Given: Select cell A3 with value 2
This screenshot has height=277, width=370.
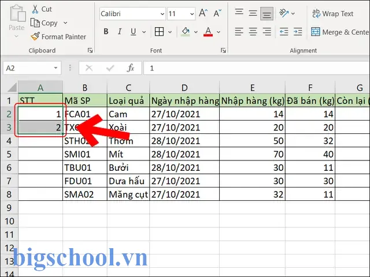Looking at the screenshot, I should (40, 128).
